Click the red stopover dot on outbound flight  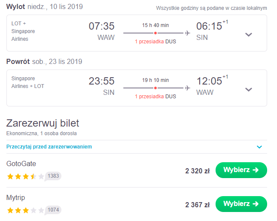tap(155, 33)
